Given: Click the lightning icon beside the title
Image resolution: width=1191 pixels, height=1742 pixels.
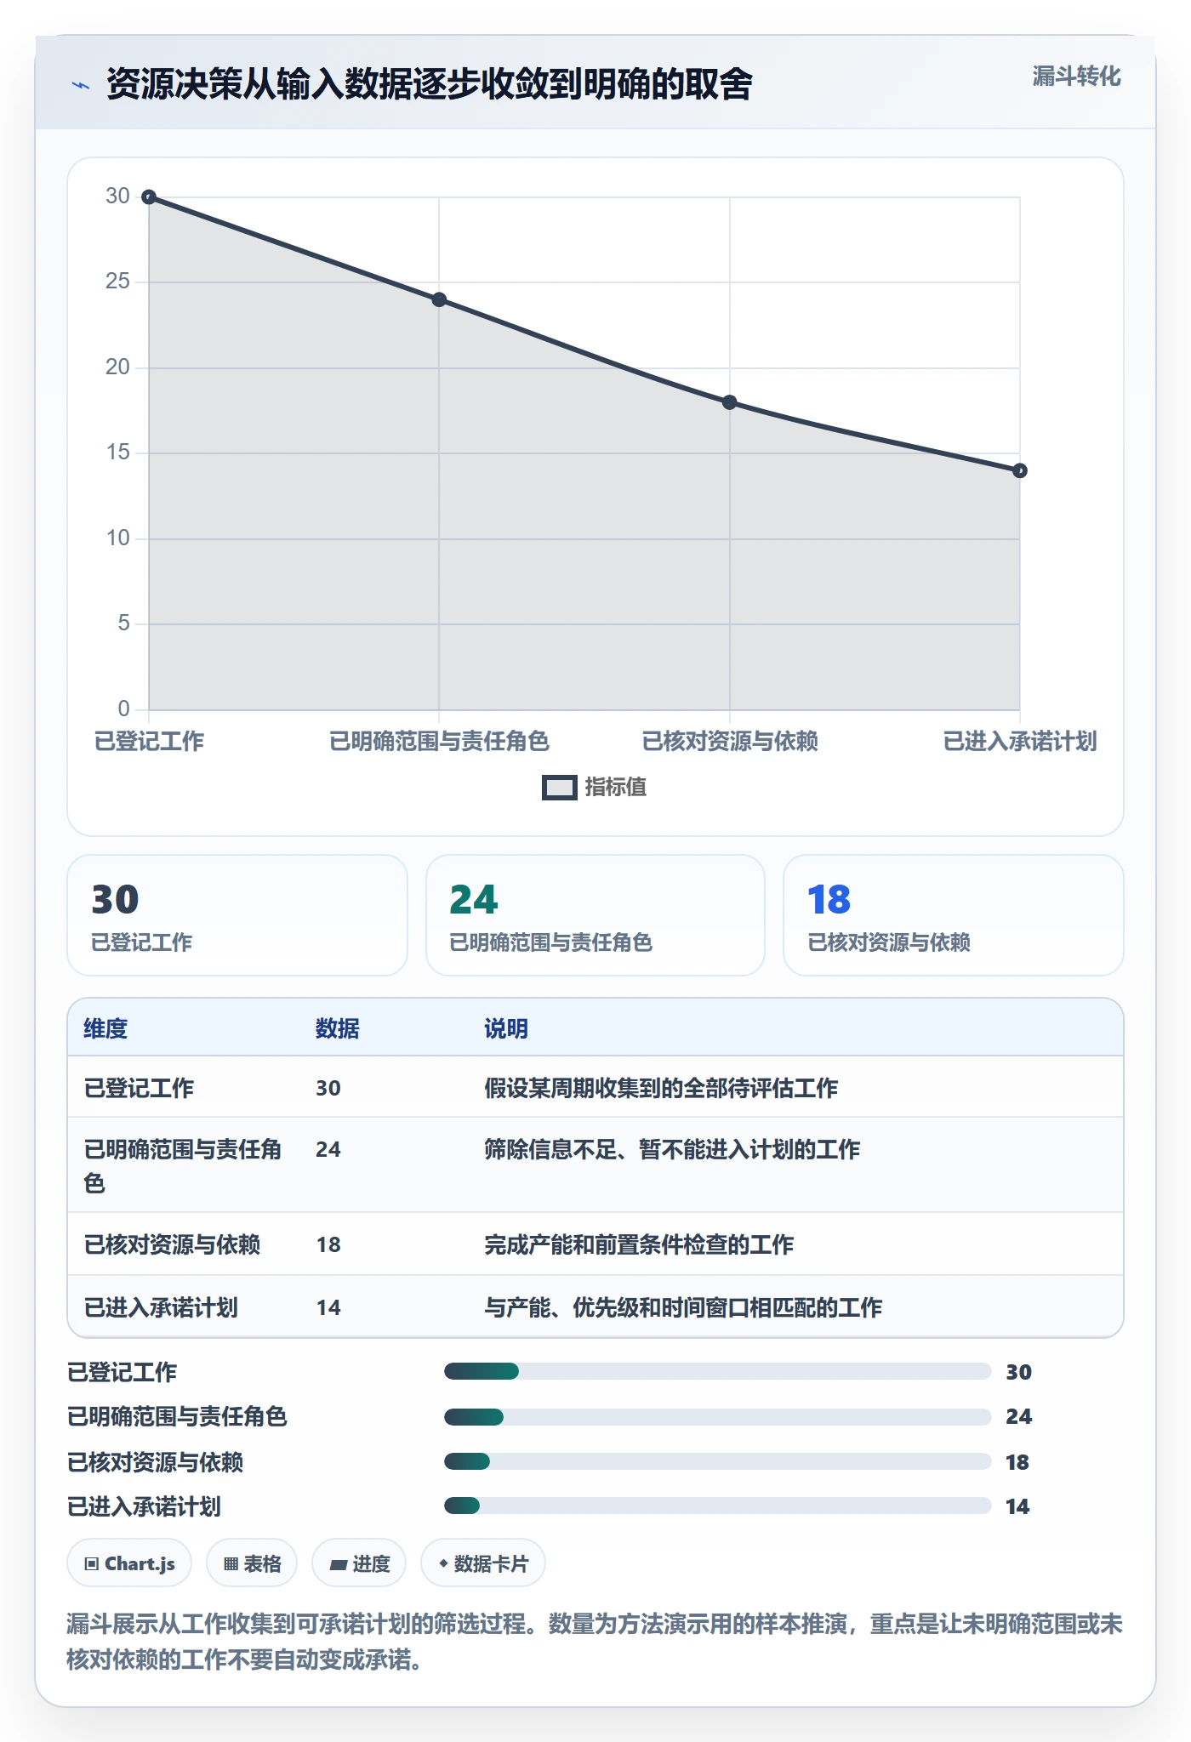Looking at the screenshot, I should pyautogui.click(x=81, y=85).
